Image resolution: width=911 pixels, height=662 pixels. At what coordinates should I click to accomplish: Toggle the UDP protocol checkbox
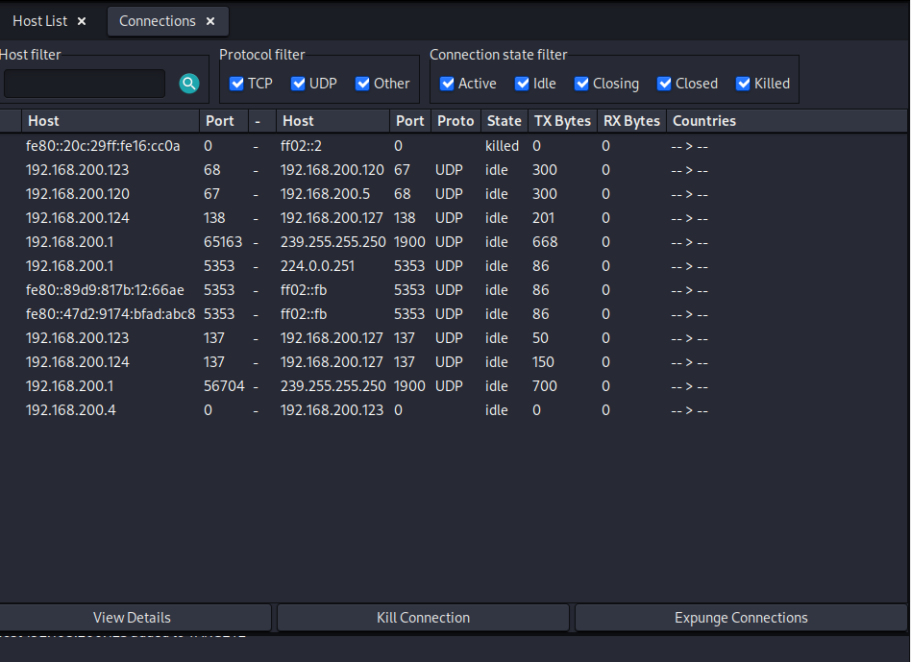[x=298, y=84]
